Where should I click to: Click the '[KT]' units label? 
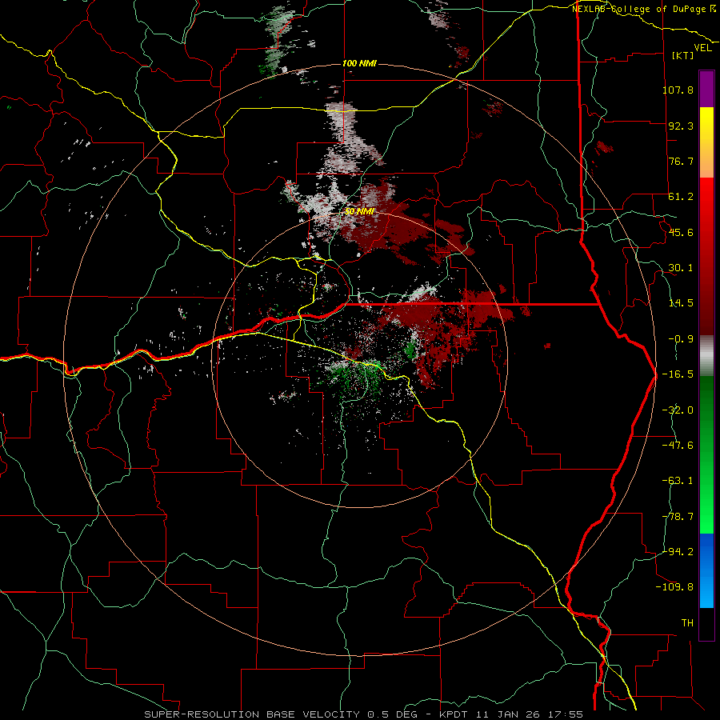coord(682,55)
